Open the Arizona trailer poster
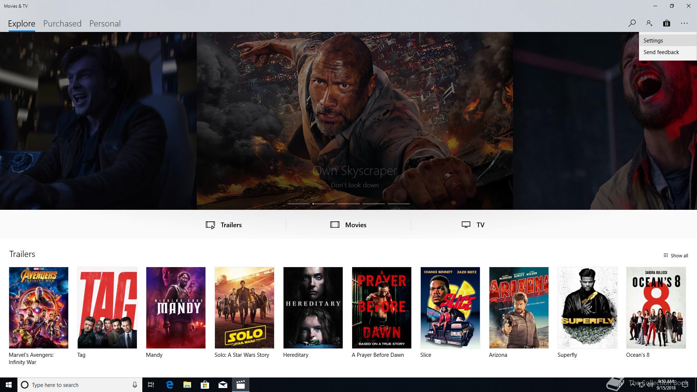 (x=519, y=308)
